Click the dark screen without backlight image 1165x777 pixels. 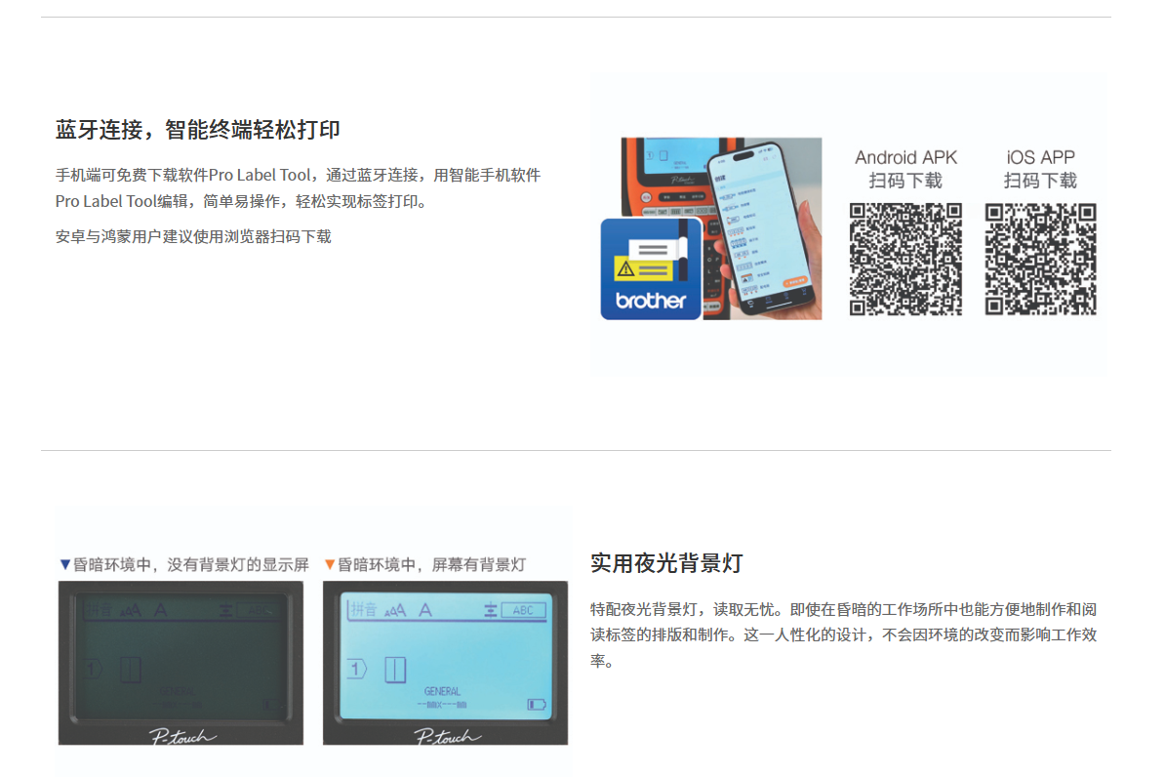(181, 663)
